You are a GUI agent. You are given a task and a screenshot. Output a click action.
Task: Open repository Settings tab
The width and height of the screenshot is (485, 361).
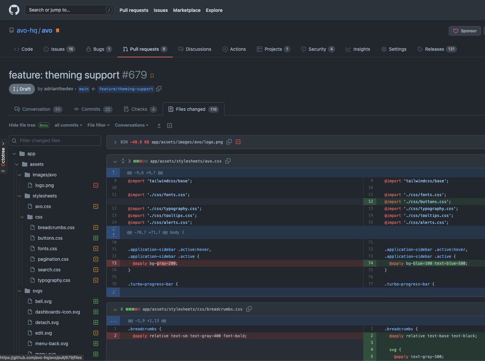[x=394, y=49]
